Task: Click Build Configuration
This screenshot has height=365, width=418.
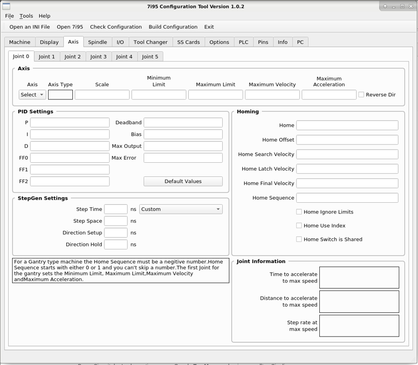Action: coord(173,27)
